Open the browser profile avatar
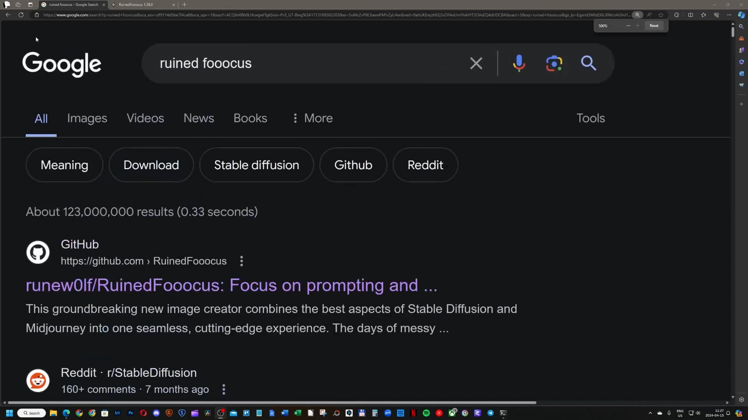Image resolution: width=748 pixels, height=420 pixels. tap(7, 5)
